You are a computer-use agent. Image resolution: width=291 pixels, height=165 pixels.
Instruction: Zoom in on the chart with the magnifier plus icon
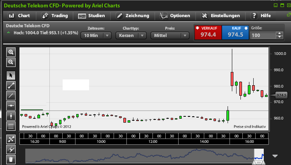point(11,52)
